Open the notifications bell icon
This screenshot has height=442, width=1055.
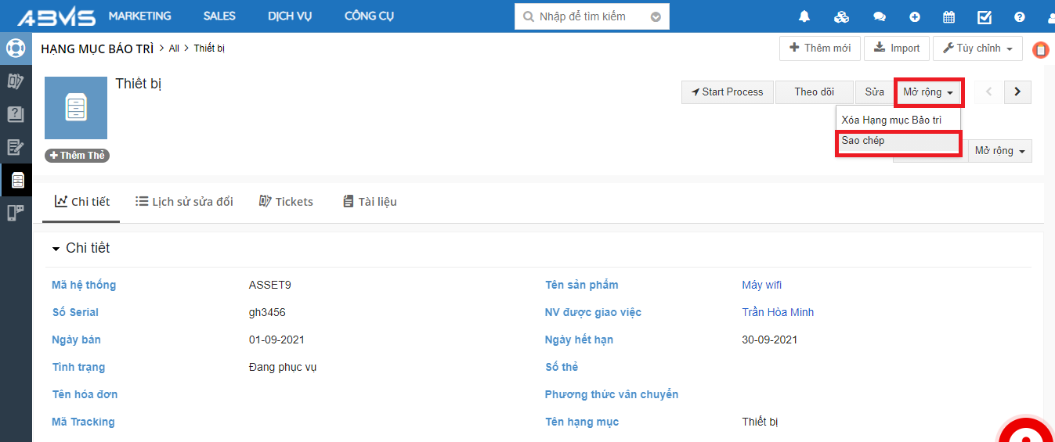tap(804, 16)
